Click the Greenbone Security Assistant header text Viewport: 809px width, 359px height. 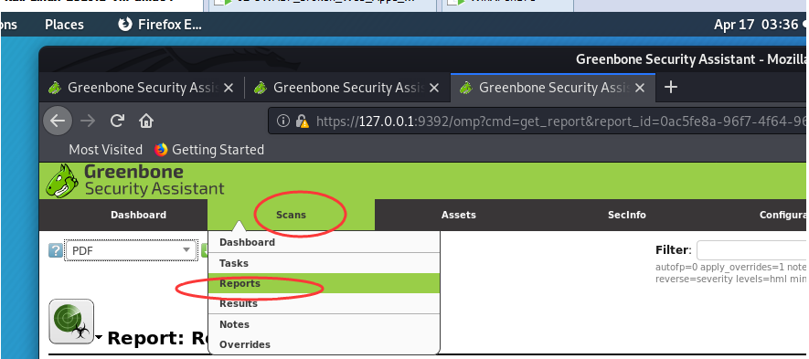click(154, 181)
